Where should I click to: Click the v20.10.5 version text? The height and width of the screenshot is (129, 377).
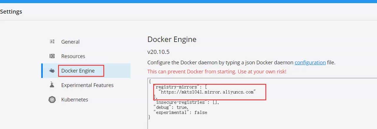(x=158, y=52)
